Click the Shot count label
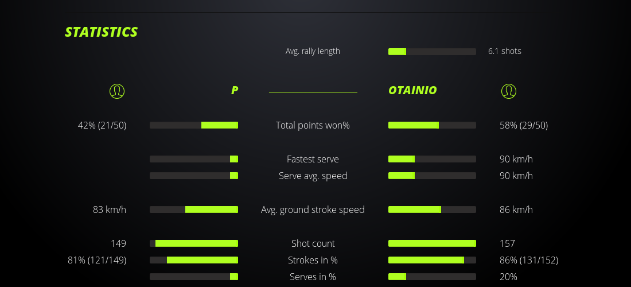 click(313, 243)
